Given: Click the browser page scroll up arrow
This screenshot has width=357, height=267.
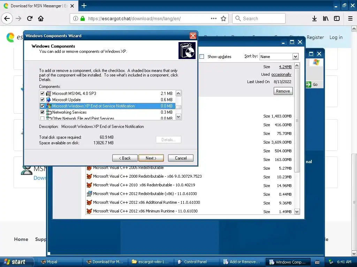Looking at the screenshot, I should (x=354, y=29).
